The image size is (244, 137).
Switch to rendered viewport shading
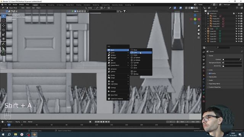pos(197,8)
